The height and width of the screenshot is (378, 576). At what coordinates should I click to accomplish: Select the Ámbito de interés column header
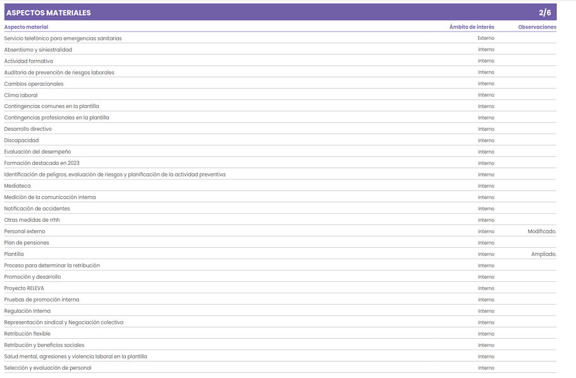[472, 27]
